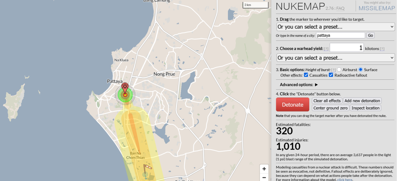The width and height of the screenshot is (397, 181).
Task: Click the estimated injuries number 1,010
Action: pos(288,146)
